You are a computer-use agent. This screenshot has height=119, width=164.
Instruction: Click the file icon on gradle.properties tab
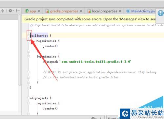coord(47,11)
